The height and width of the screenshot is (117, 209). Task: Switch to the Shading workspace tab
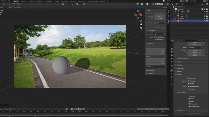tap(57, 1)
